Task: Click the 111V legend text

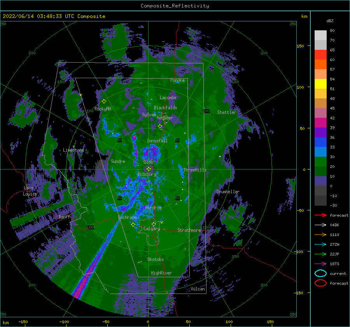Action: point(334,234)
